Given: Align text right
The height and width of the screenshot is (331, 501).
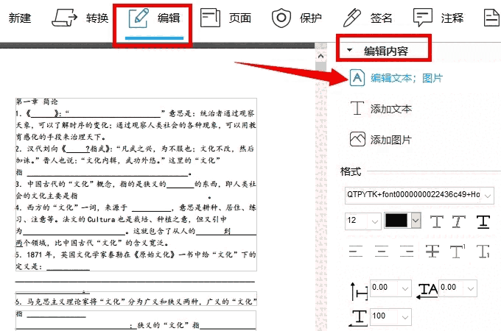Looking at the screenshot, I should click(407, 252).
